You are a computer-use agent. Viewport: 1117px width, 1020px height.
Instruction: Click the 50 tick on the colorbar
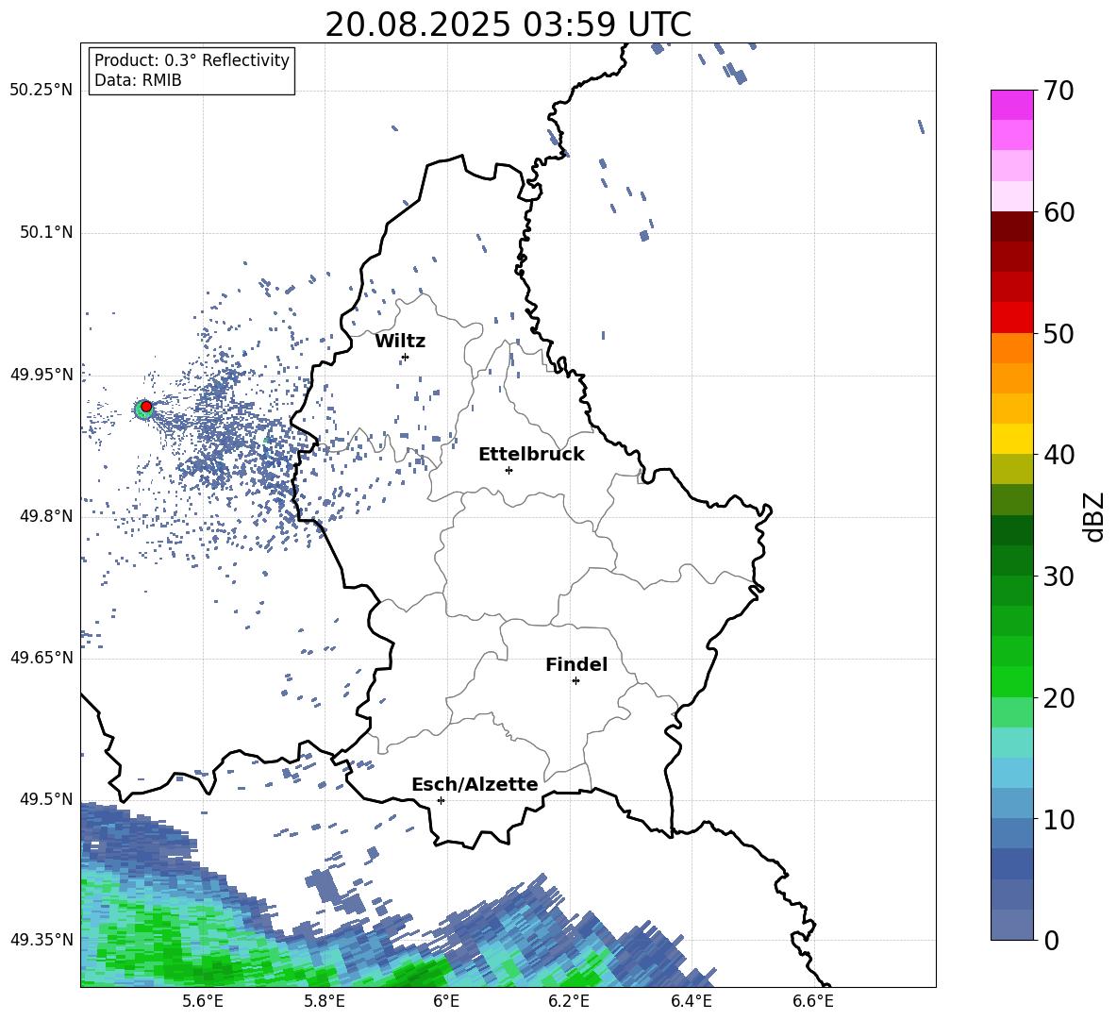(1059, 334)
